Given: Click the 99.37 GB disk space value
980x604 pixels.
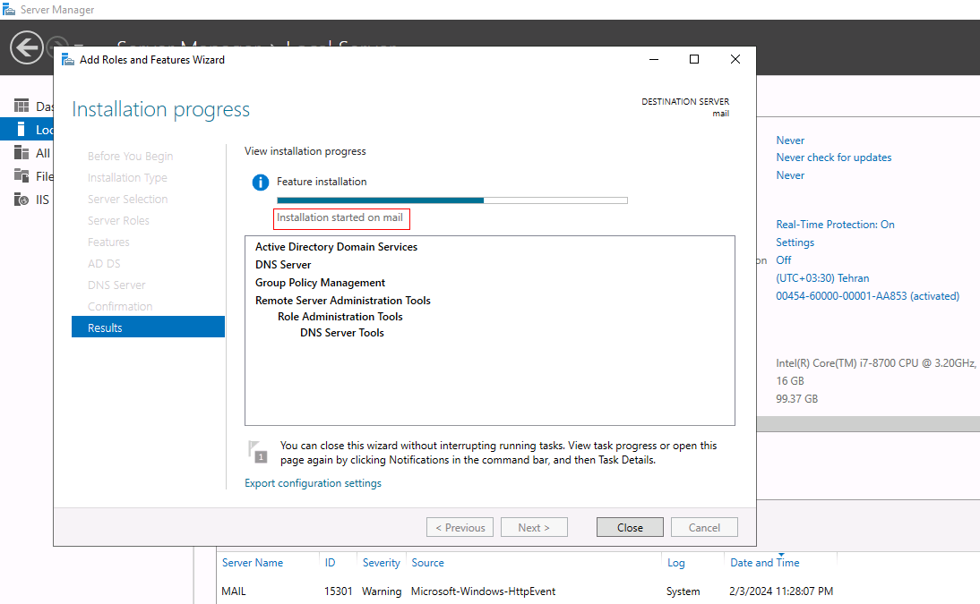Looking at the screenshot, I should (x=797, y=398).
